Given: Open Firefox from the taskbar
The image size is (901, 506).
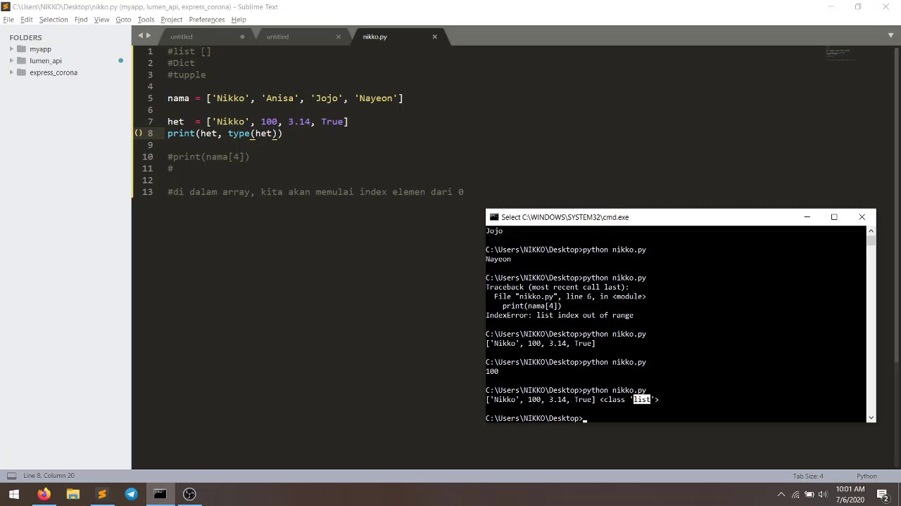Looking at the screenshot, I should click(44, 494).
